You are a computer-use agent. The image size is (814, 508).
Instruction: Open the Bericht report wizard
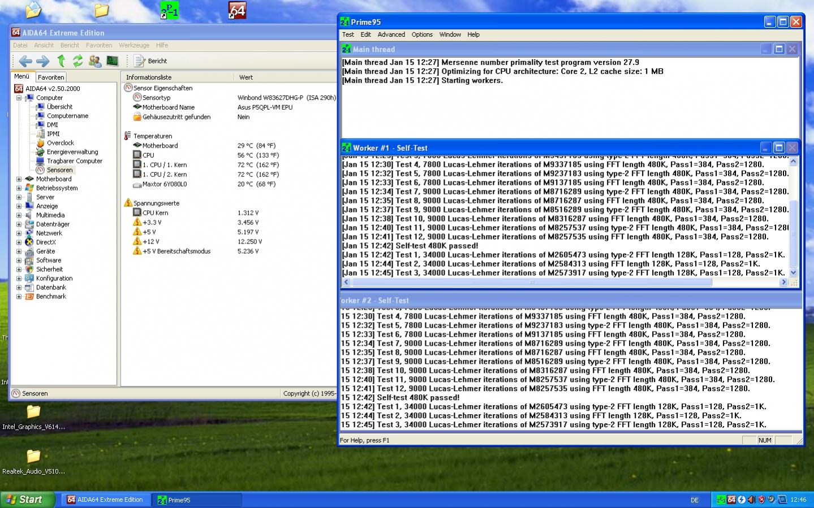pos(150,61)
